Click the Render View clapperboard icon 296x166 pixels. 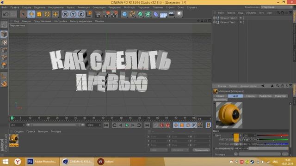point(98,14)
